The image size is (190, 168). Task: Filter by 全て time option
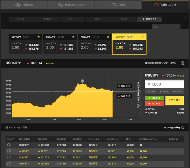coord(21,19)
